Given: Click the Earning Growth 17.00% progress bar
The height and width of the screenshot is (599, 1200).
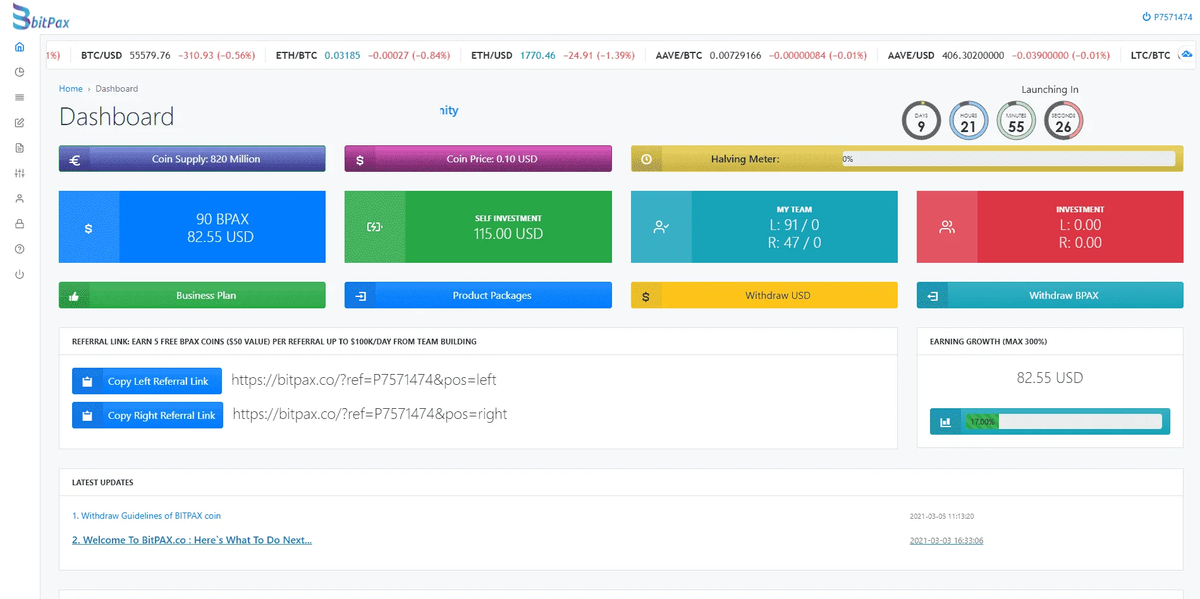Looking at the screenshot, I should 1063,421.
